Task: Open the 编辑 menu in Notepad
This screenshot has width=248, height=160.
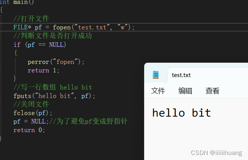Action: (185, 91)
